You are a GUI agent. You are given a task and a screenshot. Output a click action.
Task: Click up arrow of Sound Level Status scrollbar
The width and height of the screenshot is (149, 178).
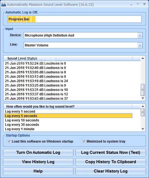(x=143, y=58)
